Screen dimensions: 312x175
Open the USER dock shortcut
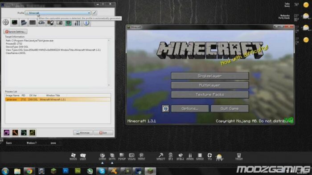click(x=83, y=156)
